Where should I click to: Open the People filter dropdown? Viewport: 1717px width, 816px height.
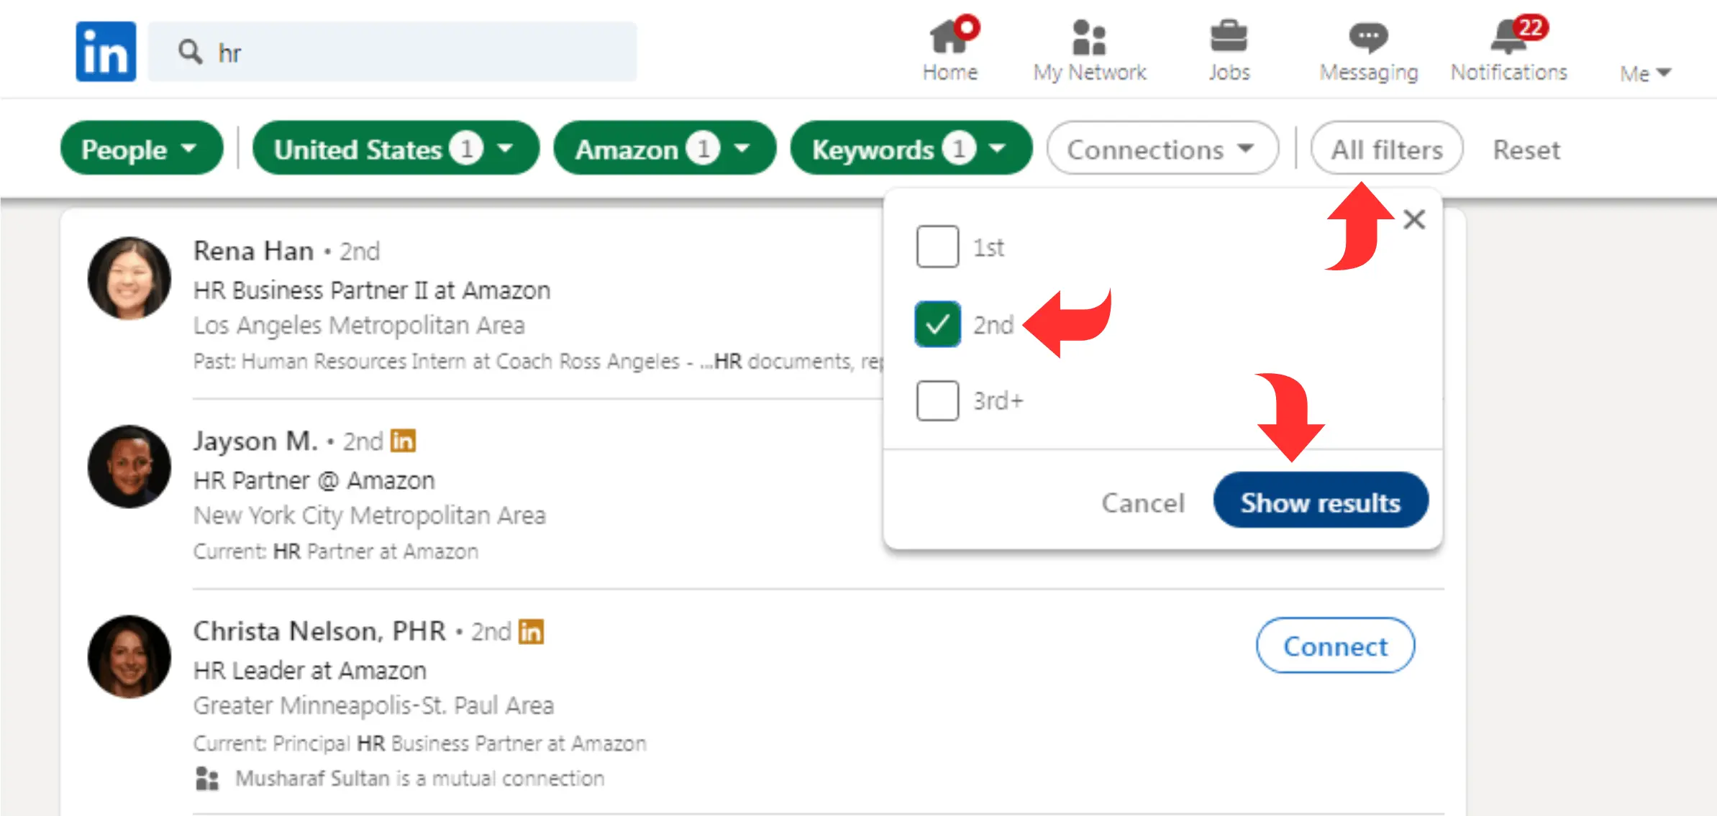(142, 149)
